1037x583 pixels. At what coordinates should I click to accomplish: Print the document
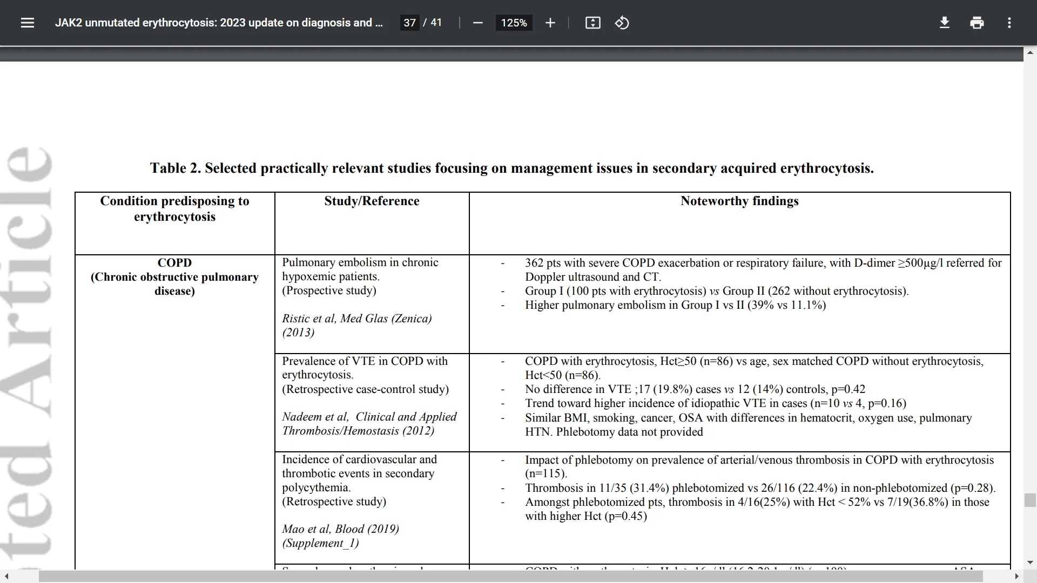pos(977,23)
